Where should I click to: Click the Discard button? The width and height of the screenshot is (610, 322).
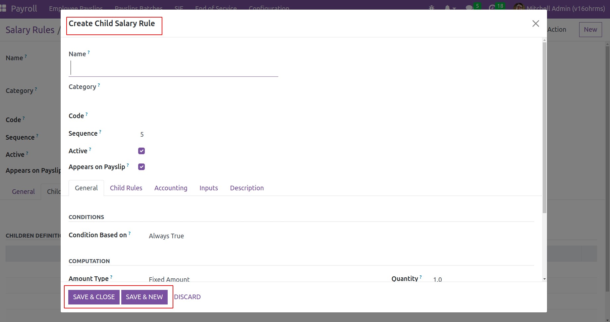187,297
